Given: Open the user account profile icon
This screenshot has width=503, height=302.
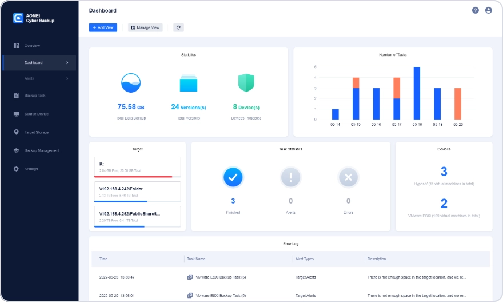Looking at the screenshot, I should (x=489, y=10).
